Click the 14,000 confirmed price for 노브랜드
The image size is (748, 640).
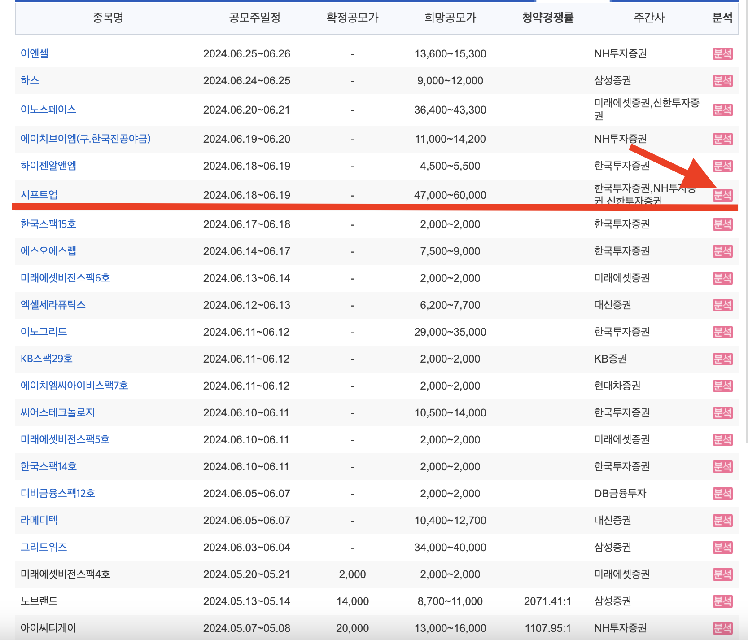coord(353,601)
